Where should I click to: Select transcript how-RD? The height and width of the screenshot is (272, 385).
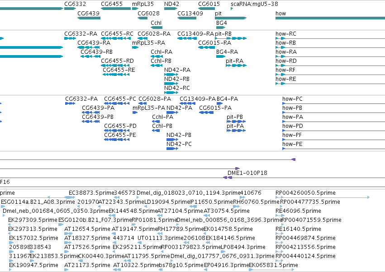tap(286, 61)
